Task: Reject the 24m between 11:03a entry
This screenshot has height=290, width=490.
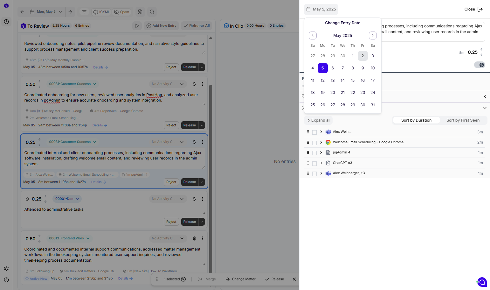Action: (x=171, y=125)
